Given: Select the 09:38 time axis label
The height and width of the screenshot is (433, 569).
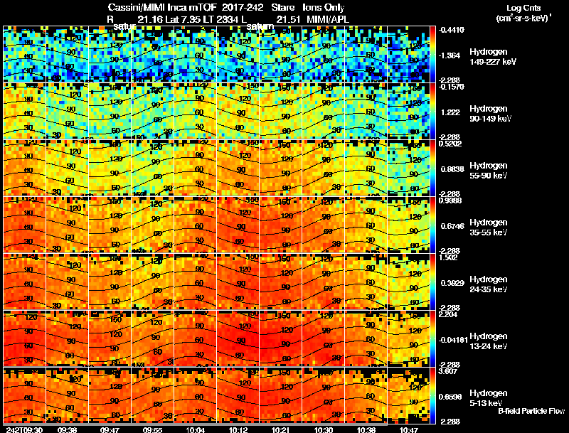Looking at the screenshot, I should click(67, 429).
